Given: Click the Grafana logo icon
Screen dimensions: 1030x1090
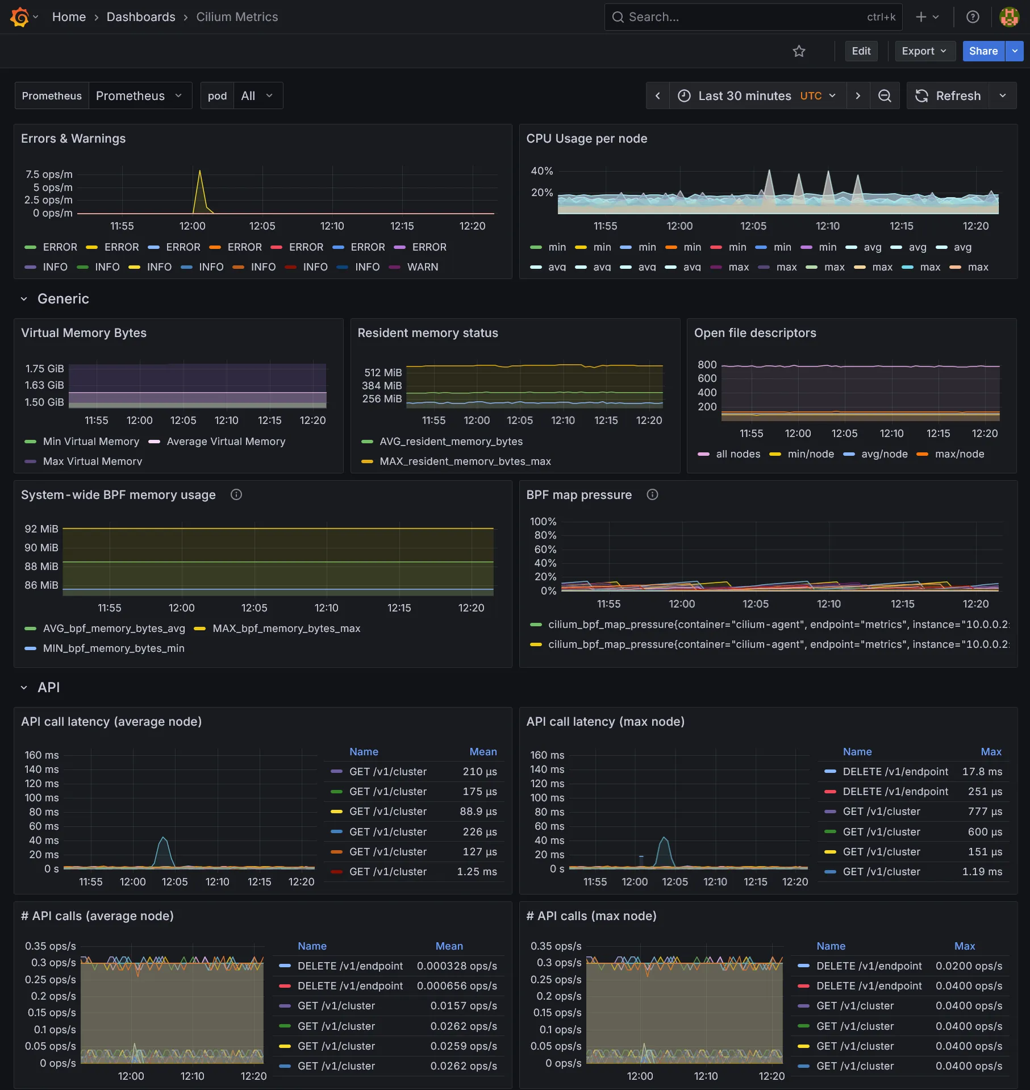Looking at the screenshot, I should [x=19, y=17].
